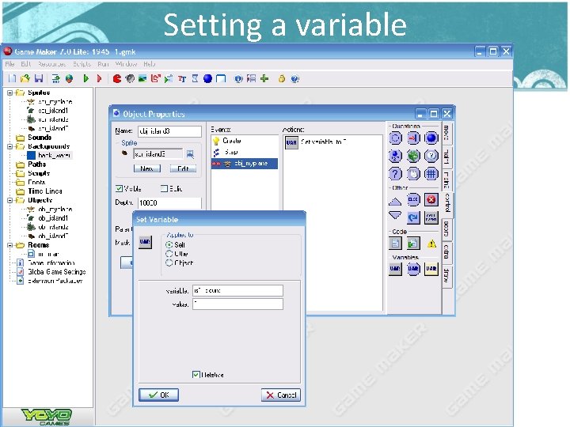The height and width of the screenshot is (427, 570).
Task: Open the Run menu
Action: (103, 64)
